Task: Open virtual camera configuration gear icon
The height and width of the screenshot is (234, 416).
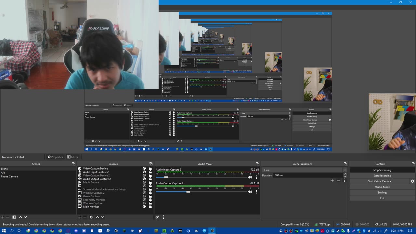Action: [x=412, y=181]
